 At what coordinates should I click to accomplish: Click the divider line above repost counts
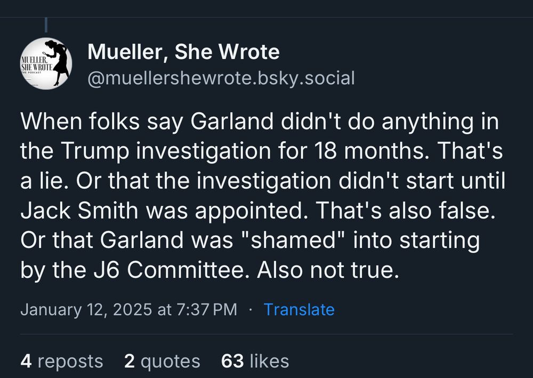click(266, 334)
